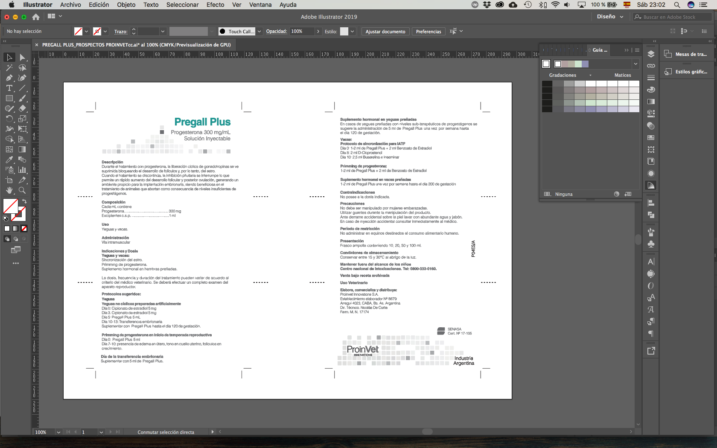The height and width of the screenshot is (448, 717).
Task: Open the Symbols club panel icon
Action: pyautogui.click(x=651, y=244)
